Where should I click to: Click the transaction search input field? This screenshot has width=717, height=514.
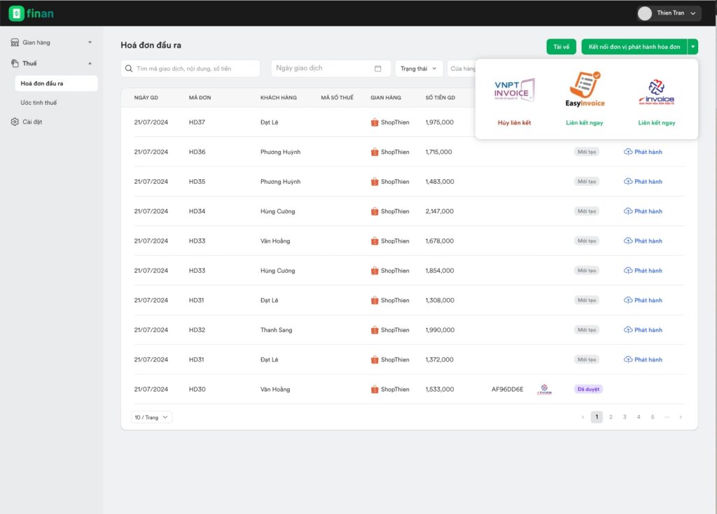(x=190, y=69)
